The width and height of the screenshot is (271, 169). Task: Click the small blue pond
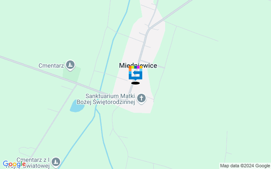(77, 106)
